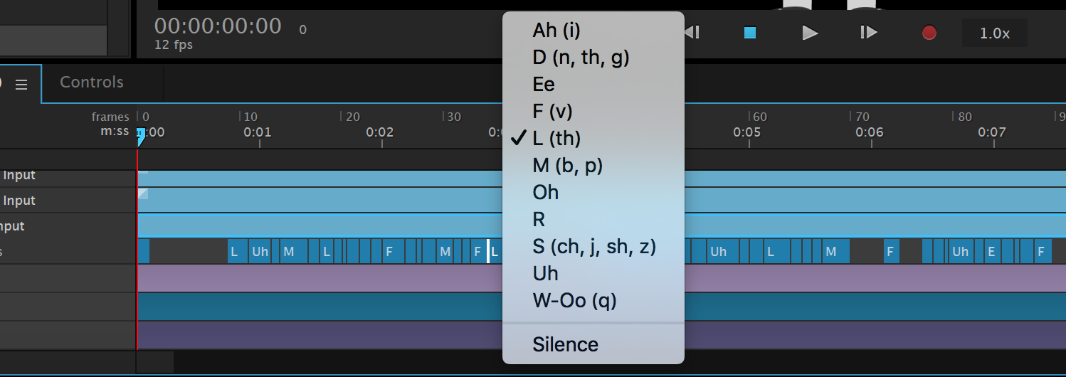Image resolution: width=1066 pixels, height=377 pixels.
Task: Choose the checked L (th) viseme option
Action: [x=556, y=139]
